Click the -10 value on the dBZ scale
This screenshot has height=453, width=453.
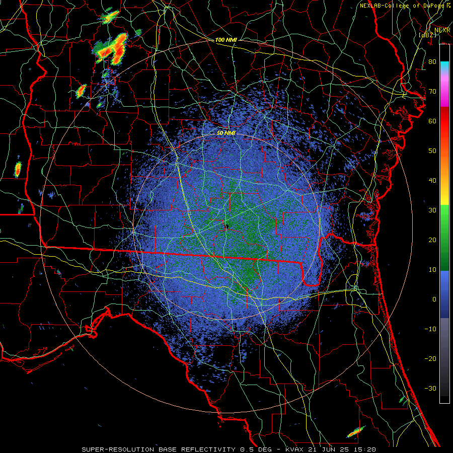click(430, 329)
